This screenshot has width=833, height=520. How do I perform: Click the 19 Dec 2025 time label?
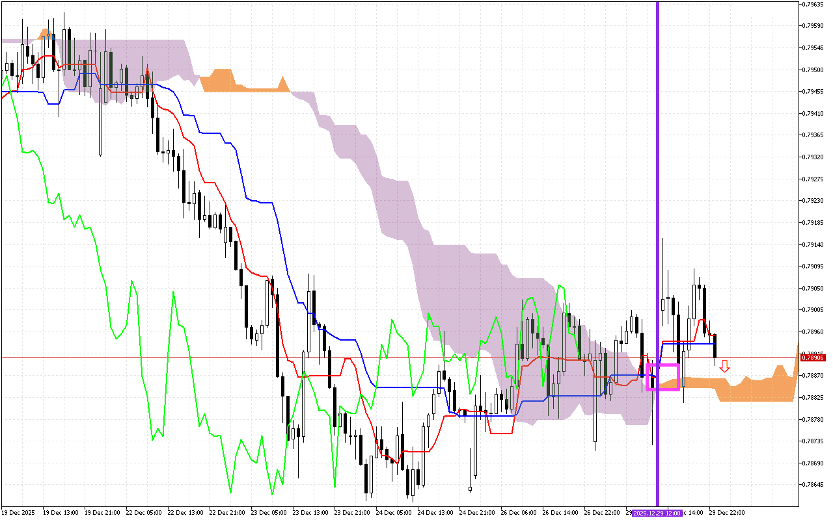(x=18, y=513)
